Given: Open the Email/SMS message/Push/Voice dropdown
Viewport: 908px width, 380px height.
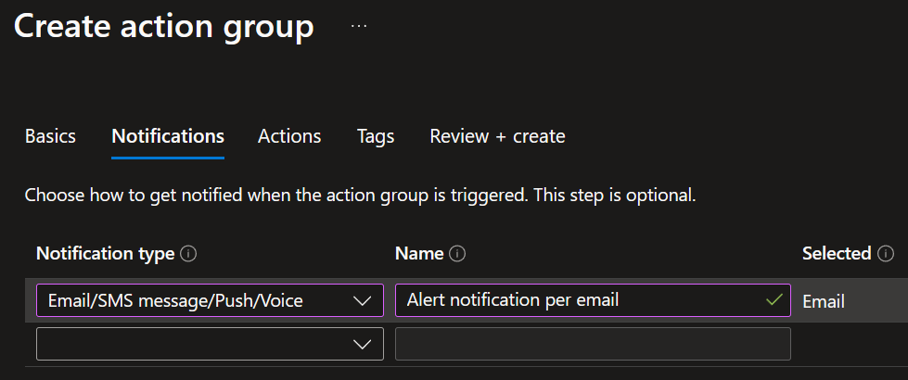Looking at the screenshot, I should tap(195, 300).
